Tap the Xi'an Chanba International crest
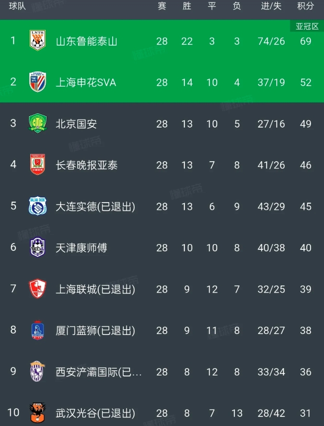Viewport: 324px width, 426px height. [38, 372]
